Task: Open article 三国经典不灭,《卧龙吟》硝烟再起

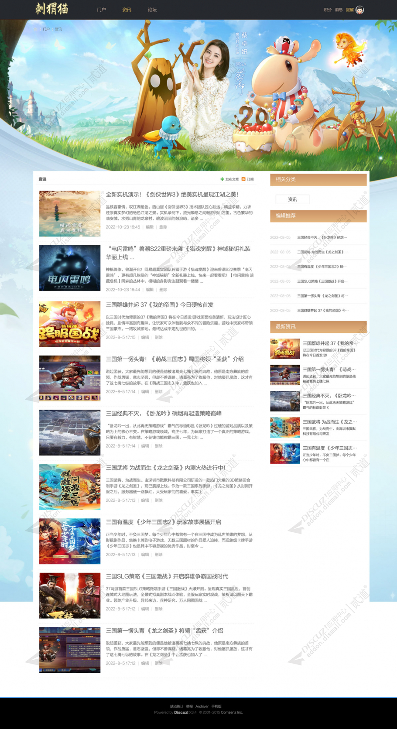Action: pos(164,414)
